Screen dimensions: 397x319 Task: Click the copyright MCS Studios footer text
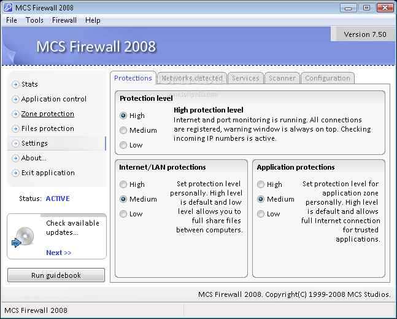(x=294, y=294)
